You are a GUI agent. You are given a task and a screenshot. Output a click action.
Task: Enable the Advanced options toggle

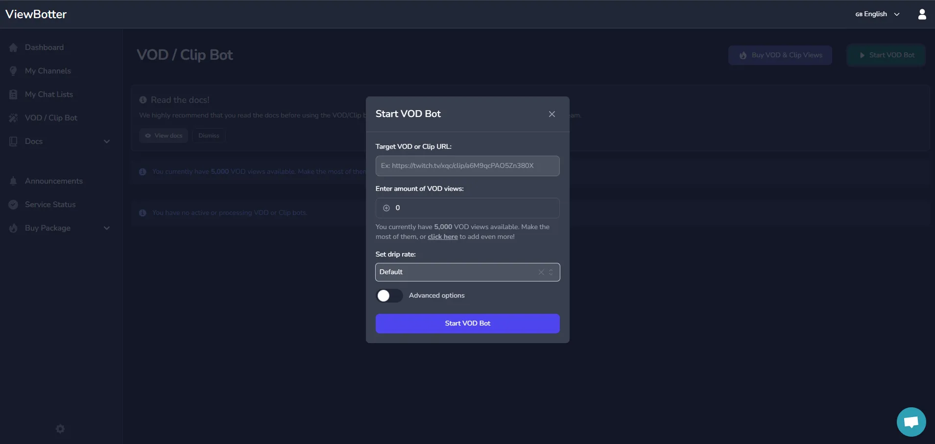tap(388, 295)
